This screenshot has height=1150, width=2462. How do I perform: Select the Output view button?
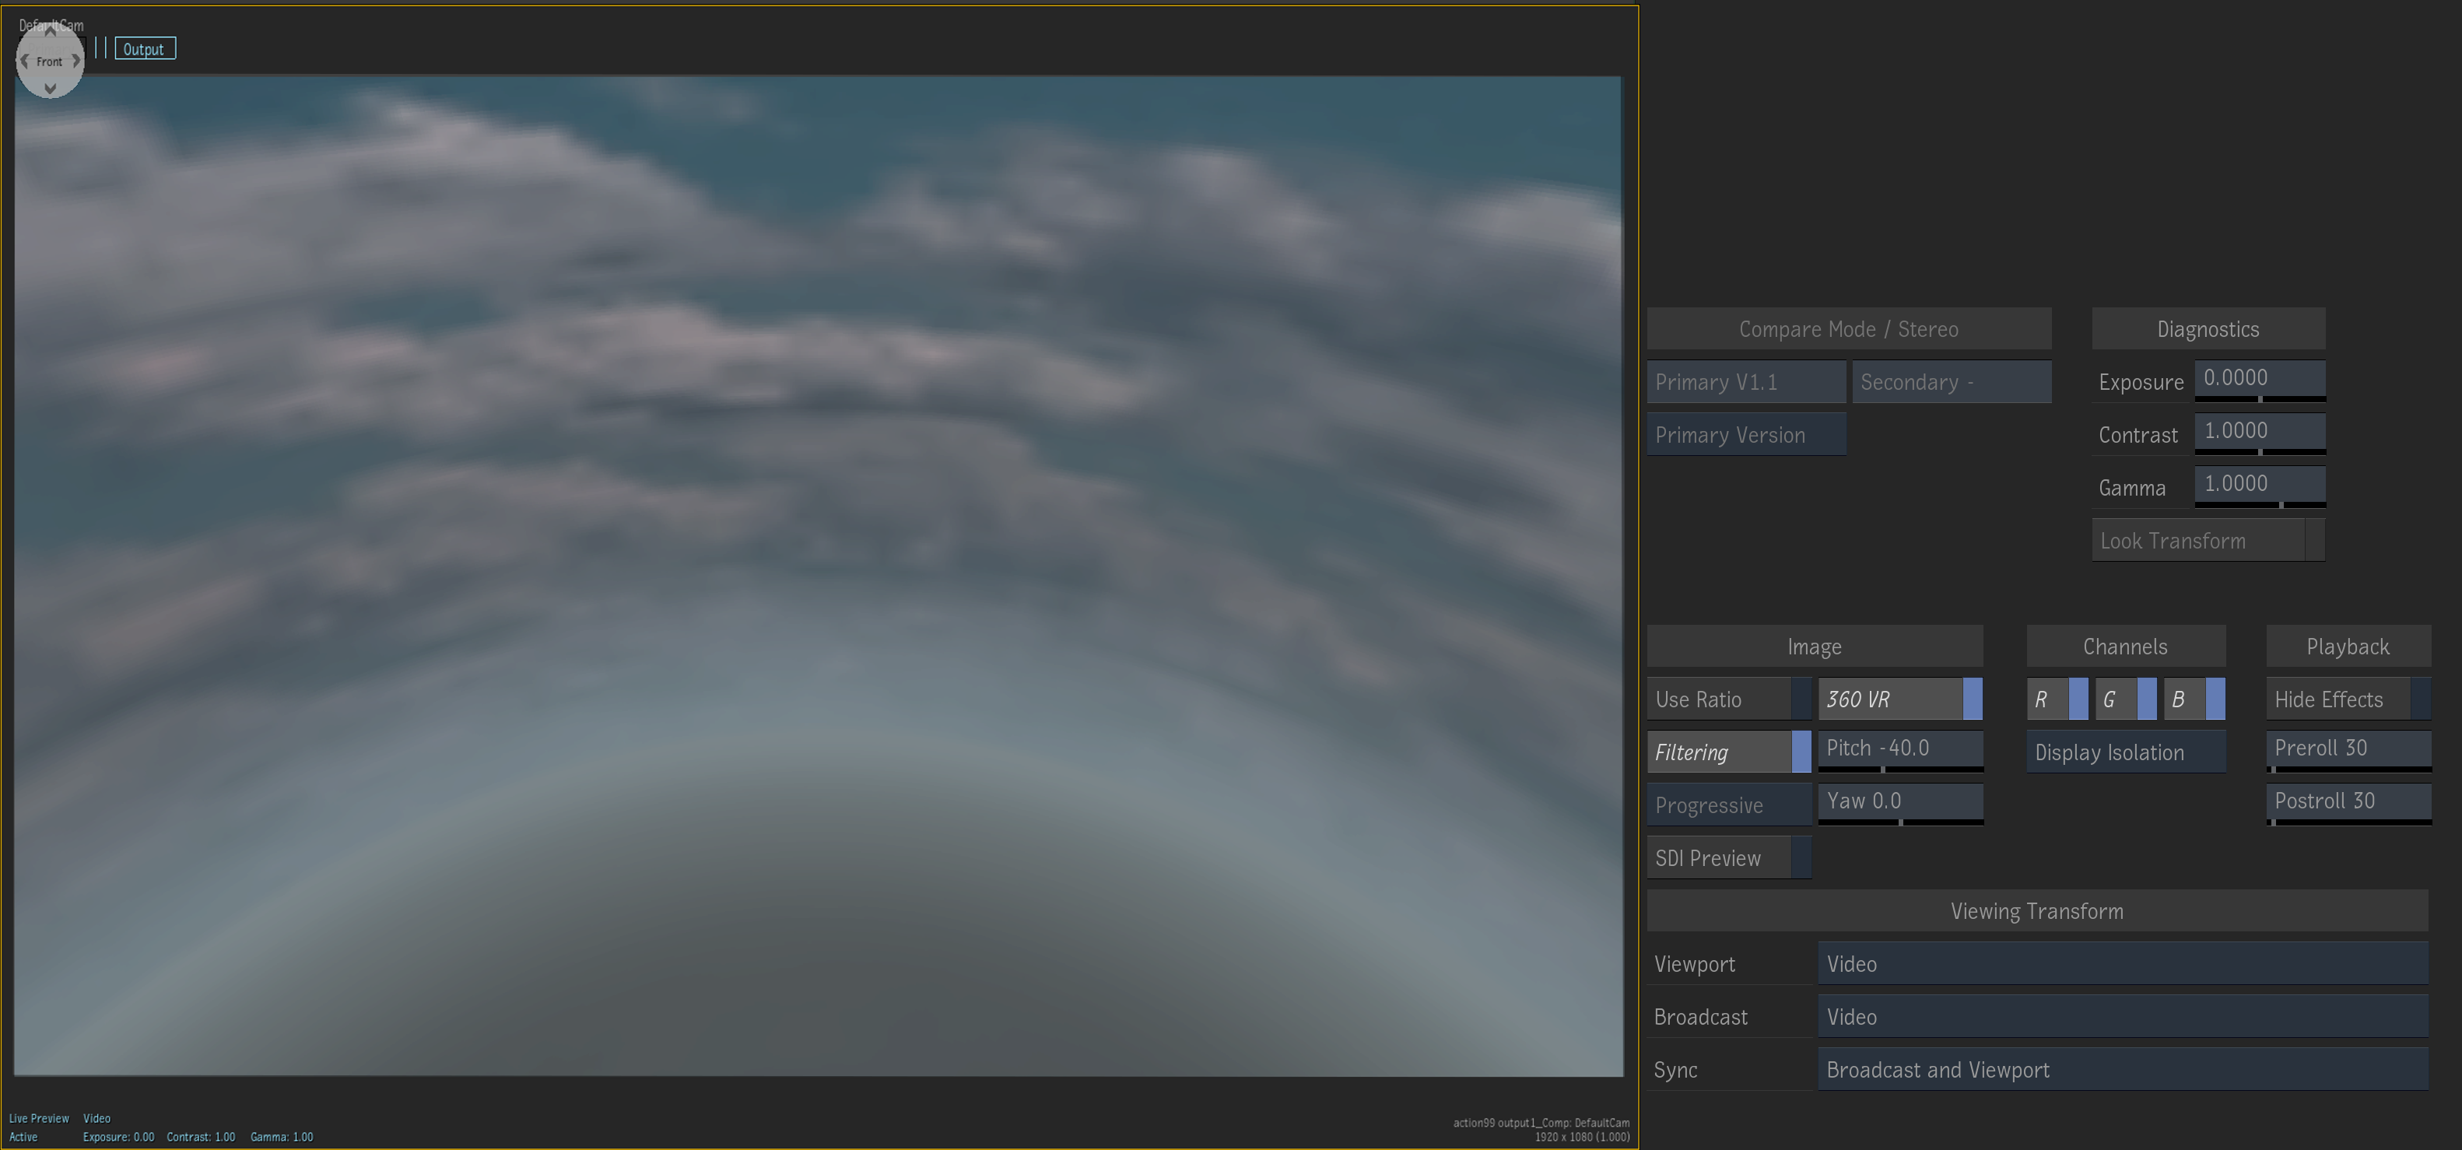click(144, 49)
